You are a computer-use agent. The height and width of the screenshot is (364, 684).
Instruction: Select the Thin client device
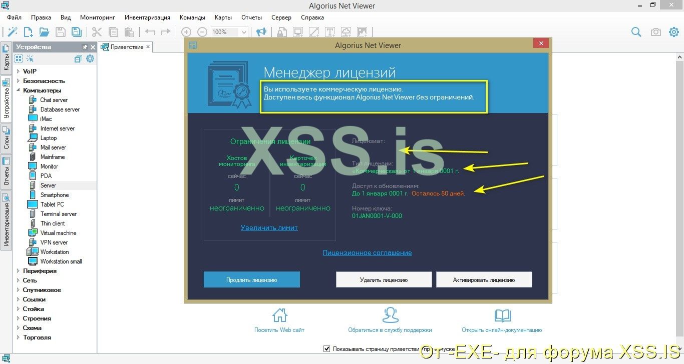pyautogui.click(x=53, y=223)
